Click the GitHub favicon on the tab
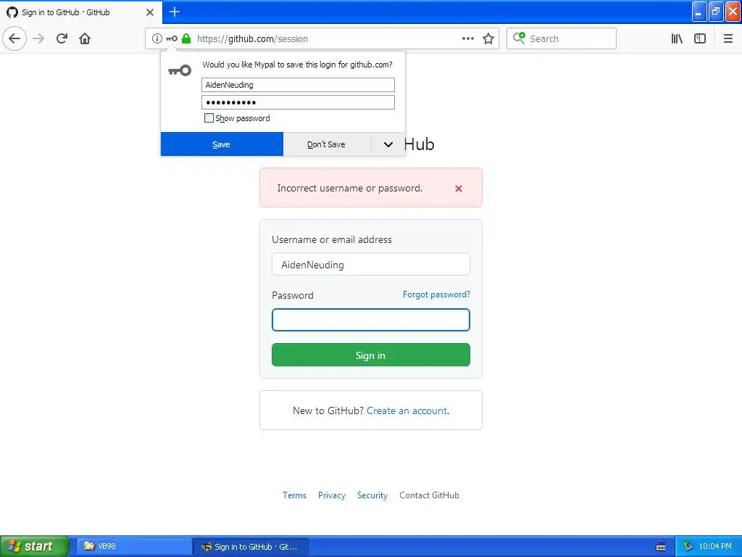Image resolution: width=742 pixels, height=557 pixels. [x=12, y=12]
